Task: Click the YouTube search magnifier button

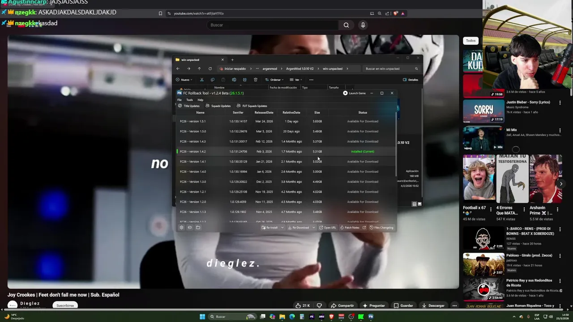Action: point(346,25)
